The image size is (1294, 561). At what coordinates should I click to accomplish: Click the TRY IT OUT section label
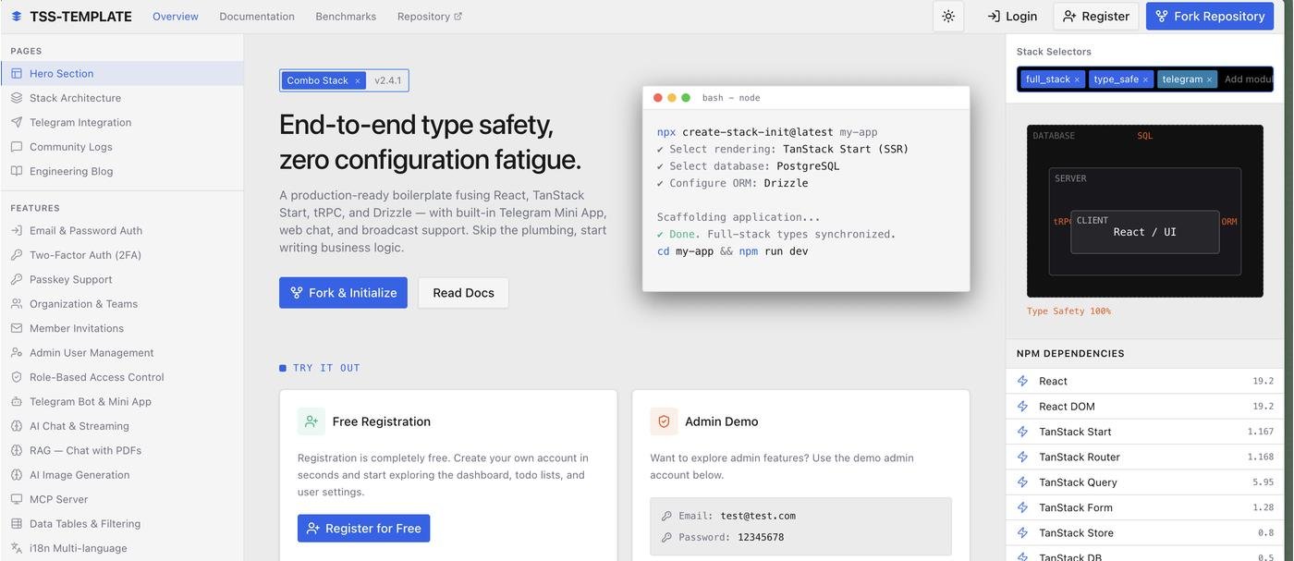click(x=326, y=368)
